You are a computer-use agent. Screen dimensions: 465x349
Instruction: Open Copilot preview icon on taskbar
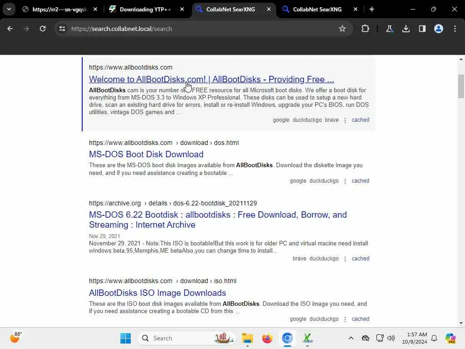coord(450,338)
